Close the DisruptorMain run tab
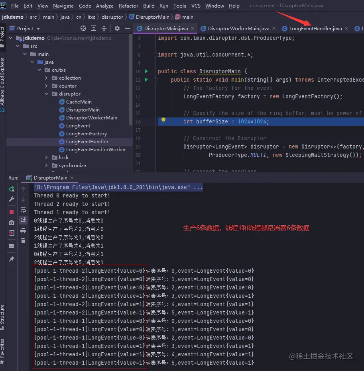This screenshot has width=364, height=371. pyautogui.click(x=72, y=178)
